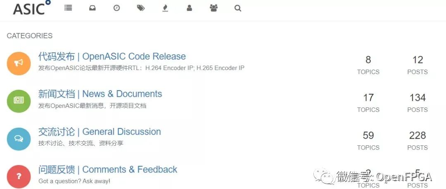Open Comments & Feedback category link
446x189 pixels.
108,169
